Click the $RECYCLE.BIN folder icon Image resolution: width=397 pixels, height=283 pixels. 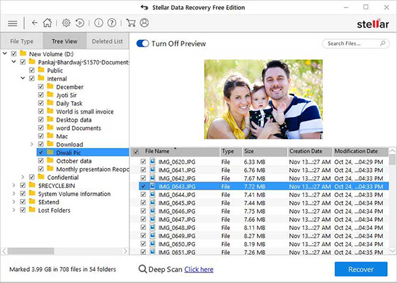32,185
